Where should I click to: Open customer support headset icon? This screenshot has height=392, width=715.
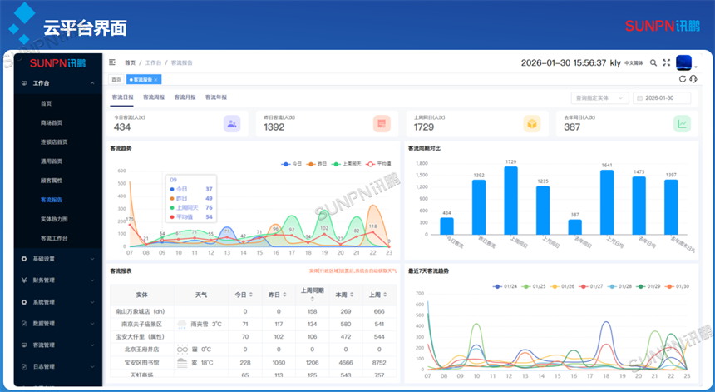[693, 79]
